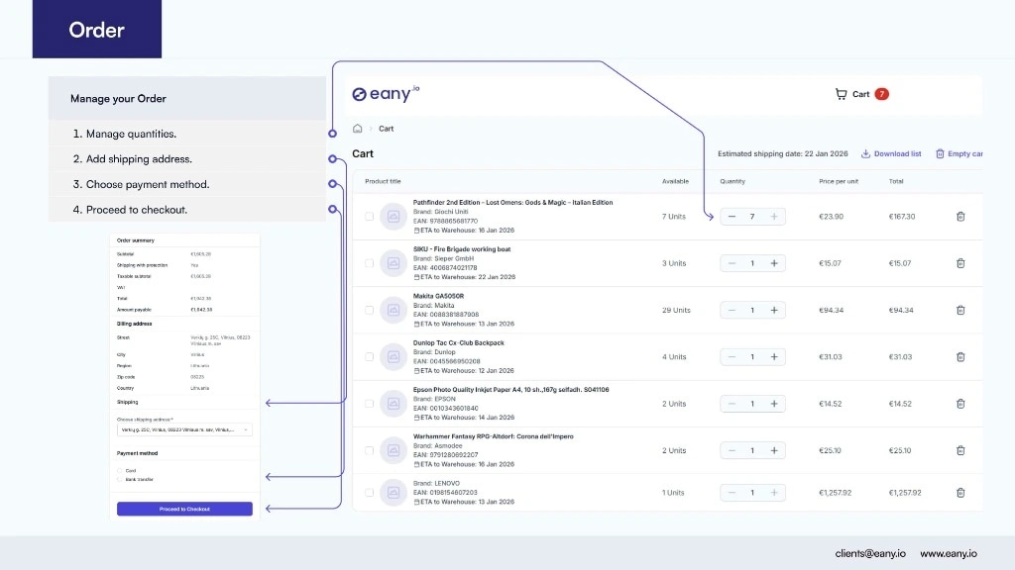Click the eany.io logo
The height and width of the screenshot is (570, 1015).
(x=386, y=94)
